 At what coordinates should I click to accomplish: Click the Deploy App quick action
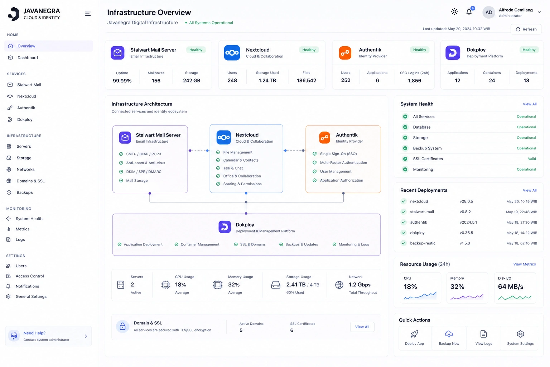point(414,338)
